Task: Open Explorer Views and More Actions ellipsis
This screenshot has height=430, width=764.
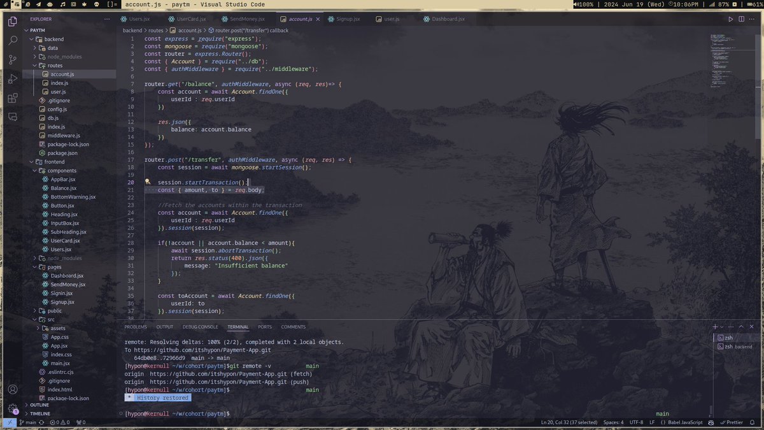Action: (108, 19)
